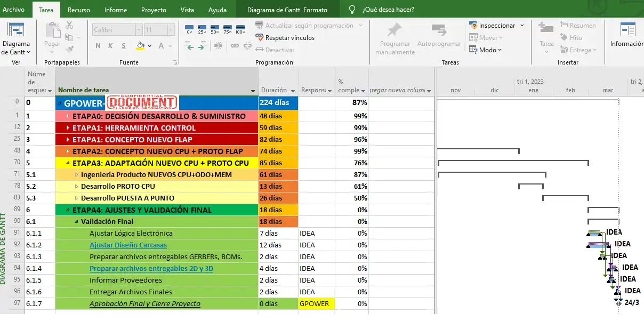Mark task 75% complete
The height and width of the screenshot is (321, 644).
click(228, 29)
